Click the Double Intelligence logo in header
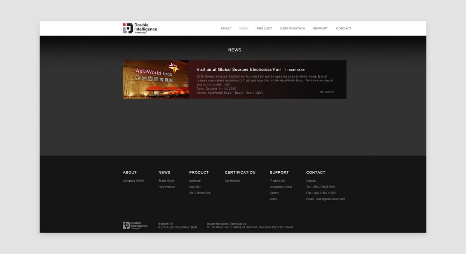This screenshot has height=254, width=466. pyautogui.click(x=140, y=28)
